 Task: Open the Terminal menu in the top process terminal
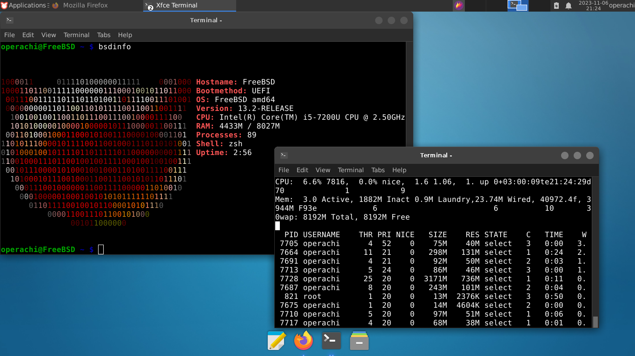(351, 170)
